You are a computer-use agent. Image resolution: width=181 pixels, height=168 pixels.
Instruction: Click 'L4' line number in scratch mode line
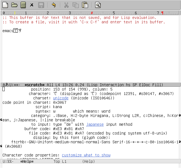[57, 85]
